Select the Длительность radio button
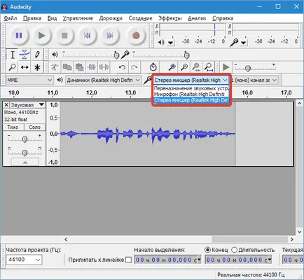The width and height of the screenshot is (304, 280). tap(234, 250)
